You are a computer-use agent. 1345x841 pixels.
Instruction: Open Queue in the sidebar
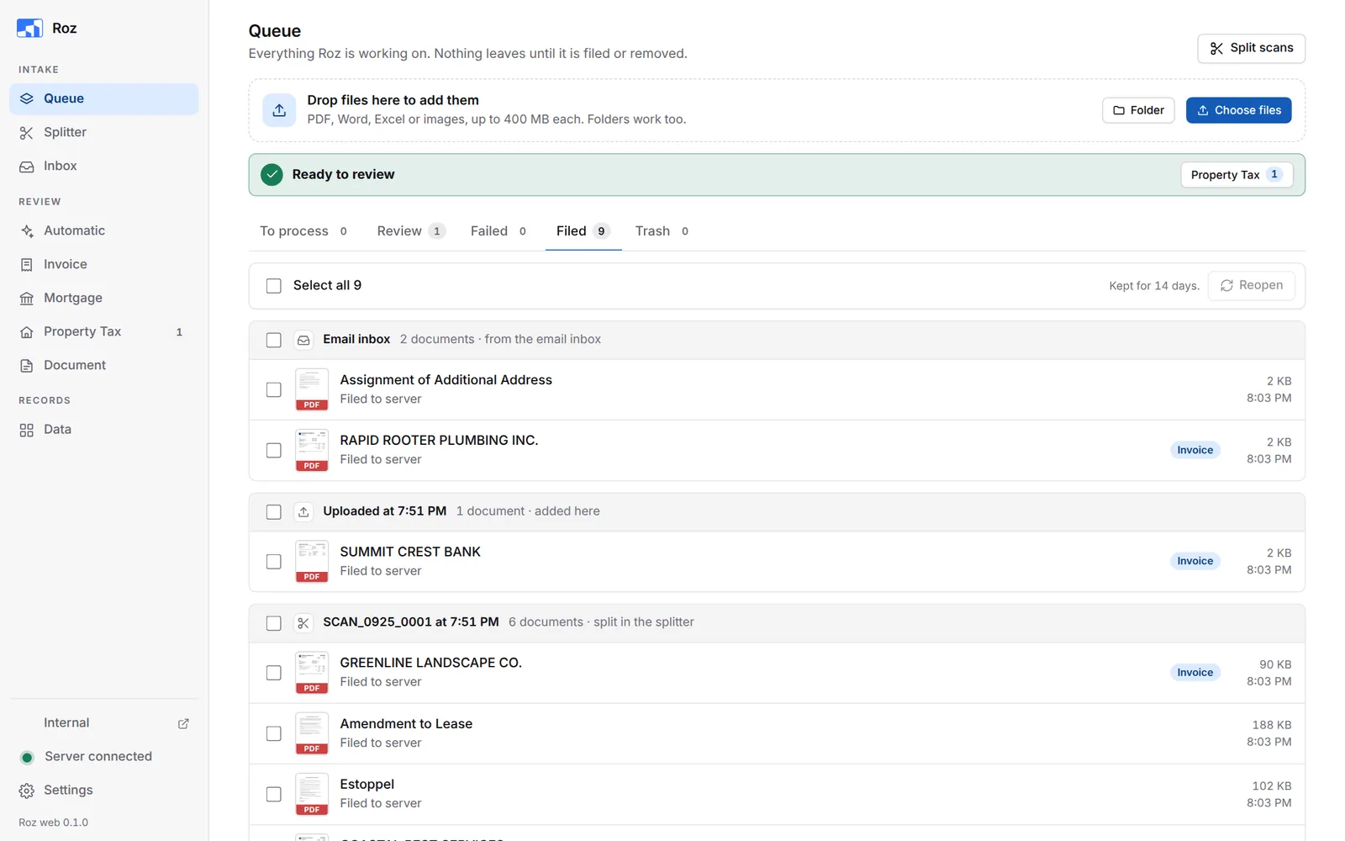pos(104,98)
